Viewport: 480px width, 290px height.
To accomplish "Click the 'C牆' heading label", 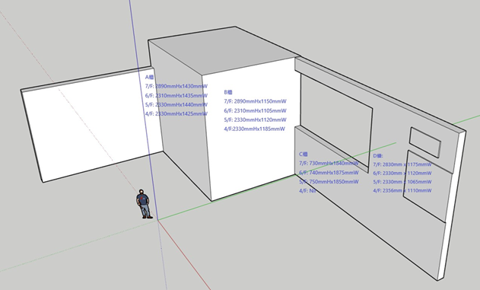I will pos(304,155).
